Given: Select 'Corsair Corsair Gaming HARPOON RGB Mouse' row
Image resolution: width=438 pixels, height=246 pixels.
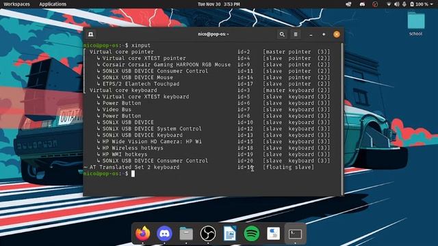Looking at the screenshot, I should 166,65.
